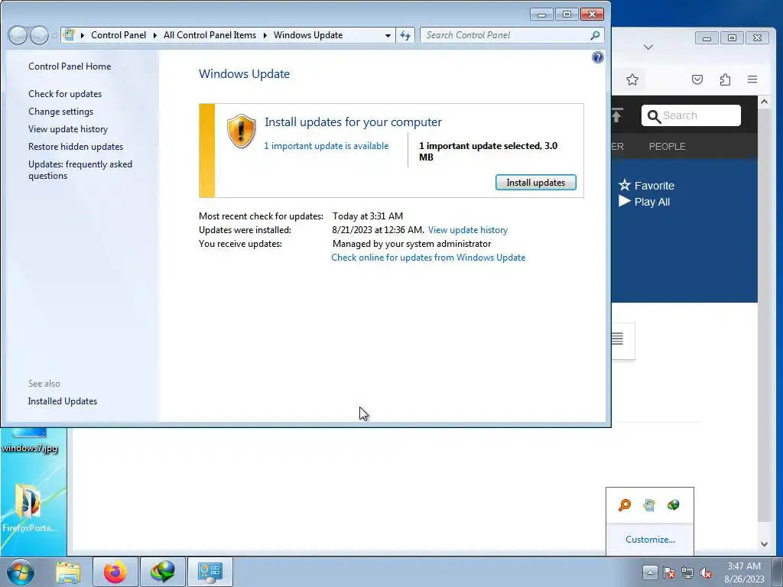
Task: Click the Control Panel-style icon in tray popup
Action: [x=648, y=505]
